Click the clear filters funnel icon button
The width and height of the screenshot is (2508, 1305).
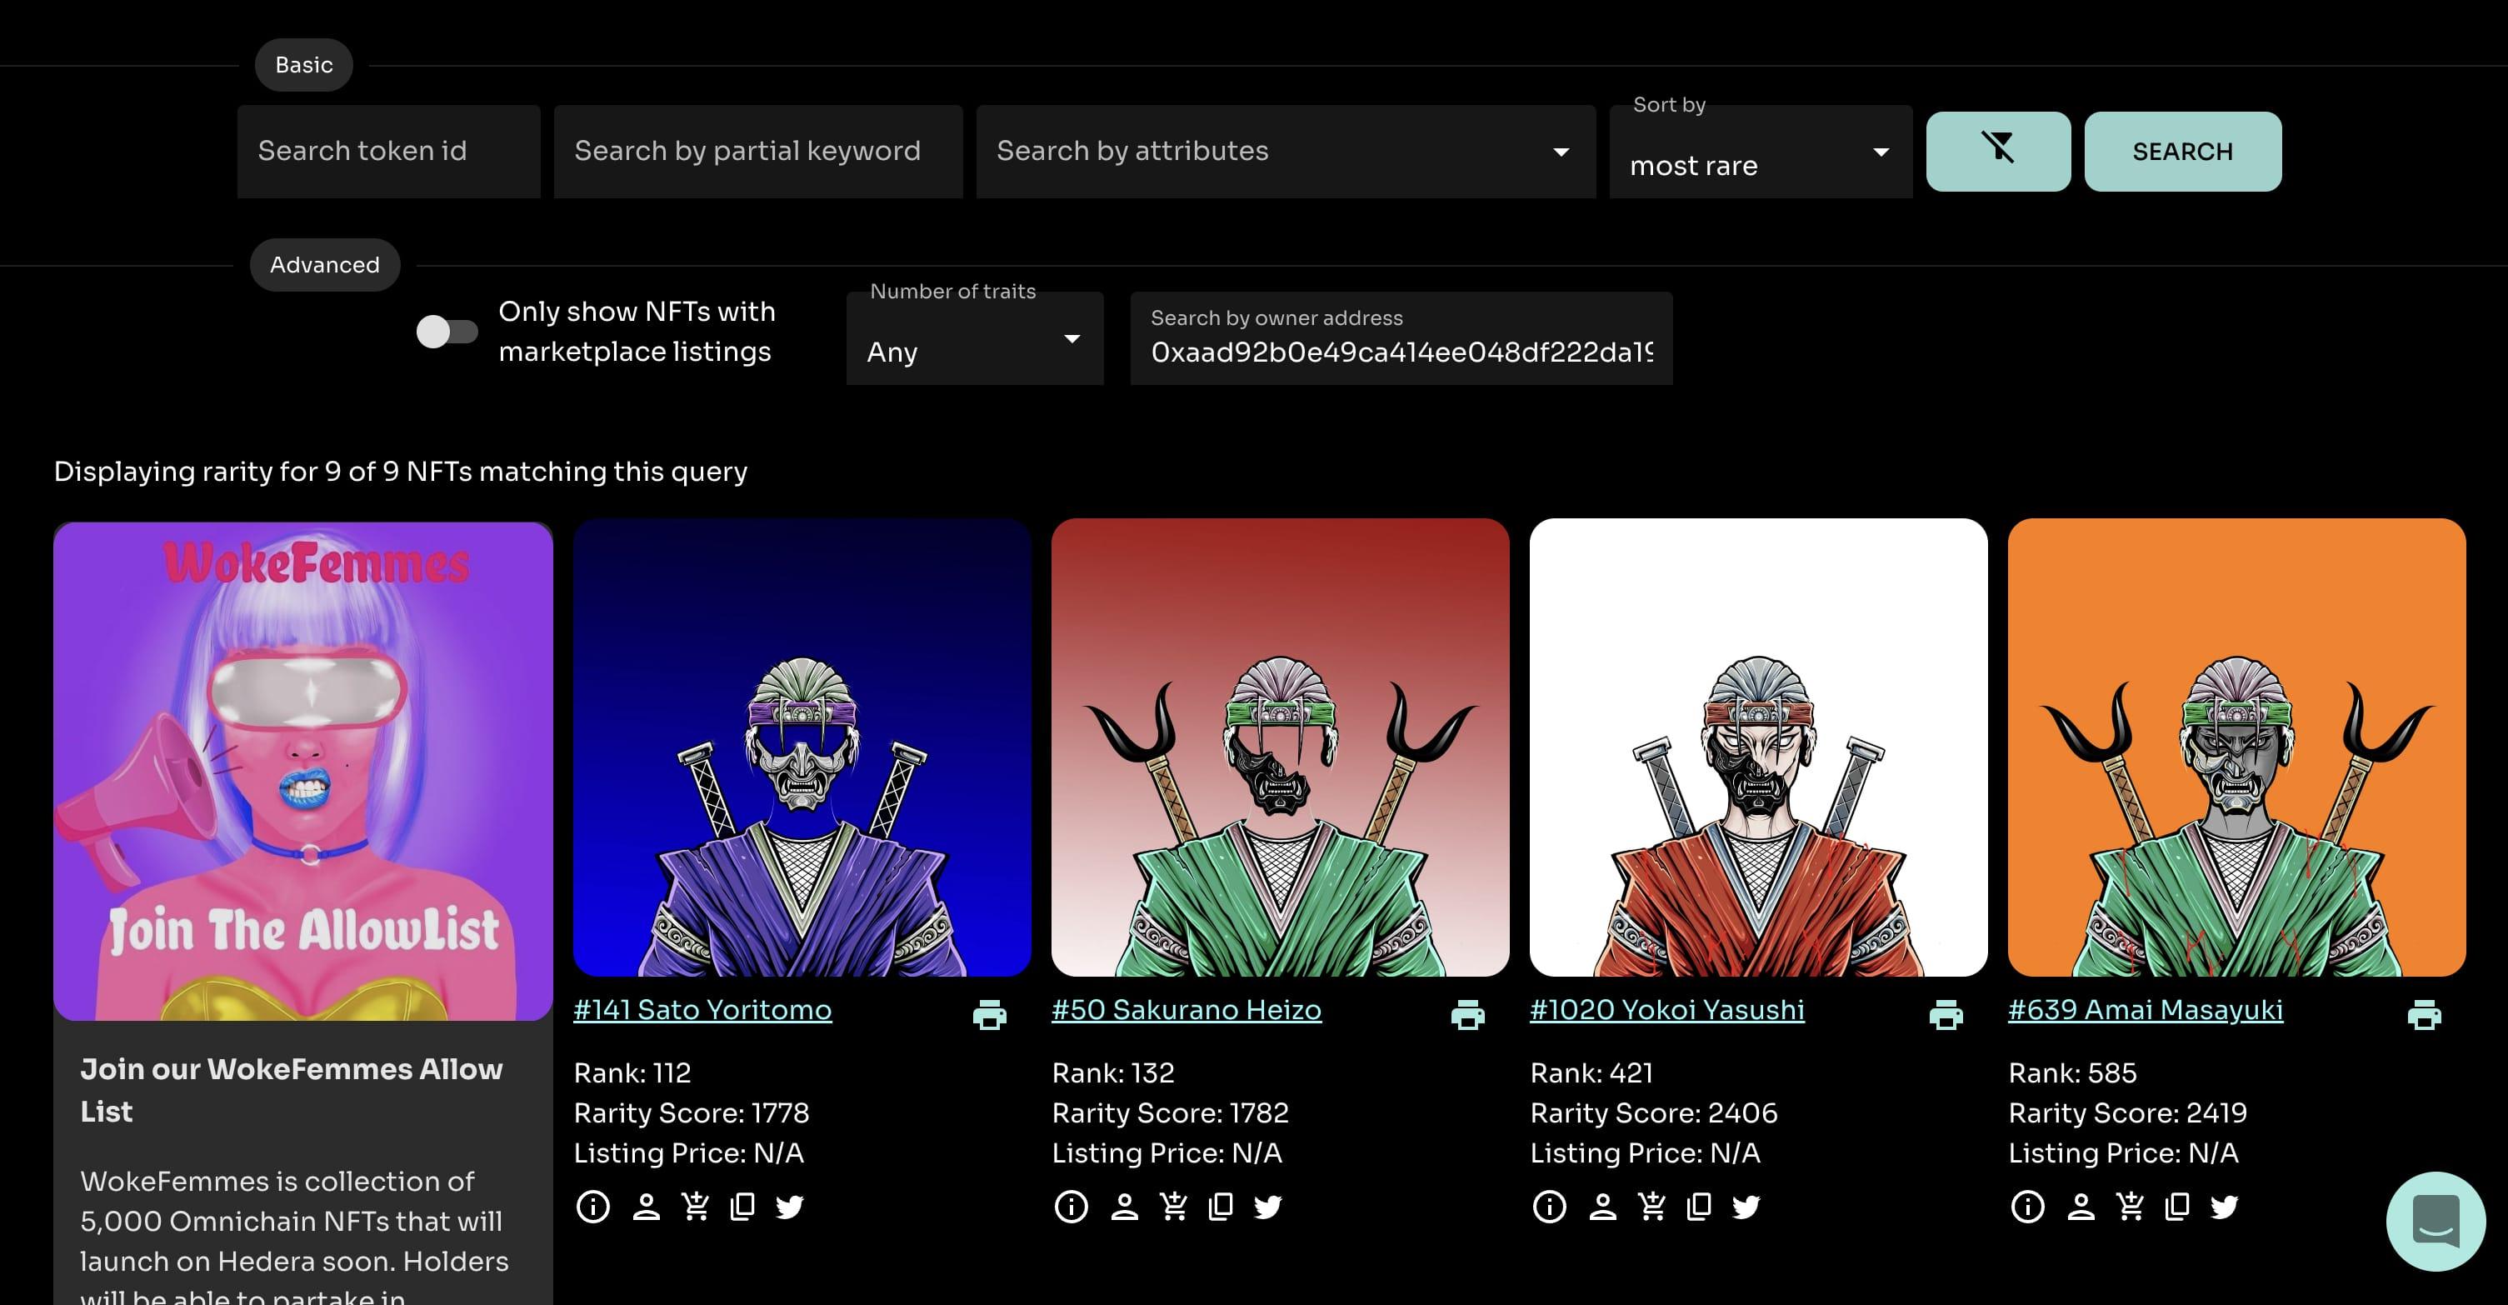1997,151
